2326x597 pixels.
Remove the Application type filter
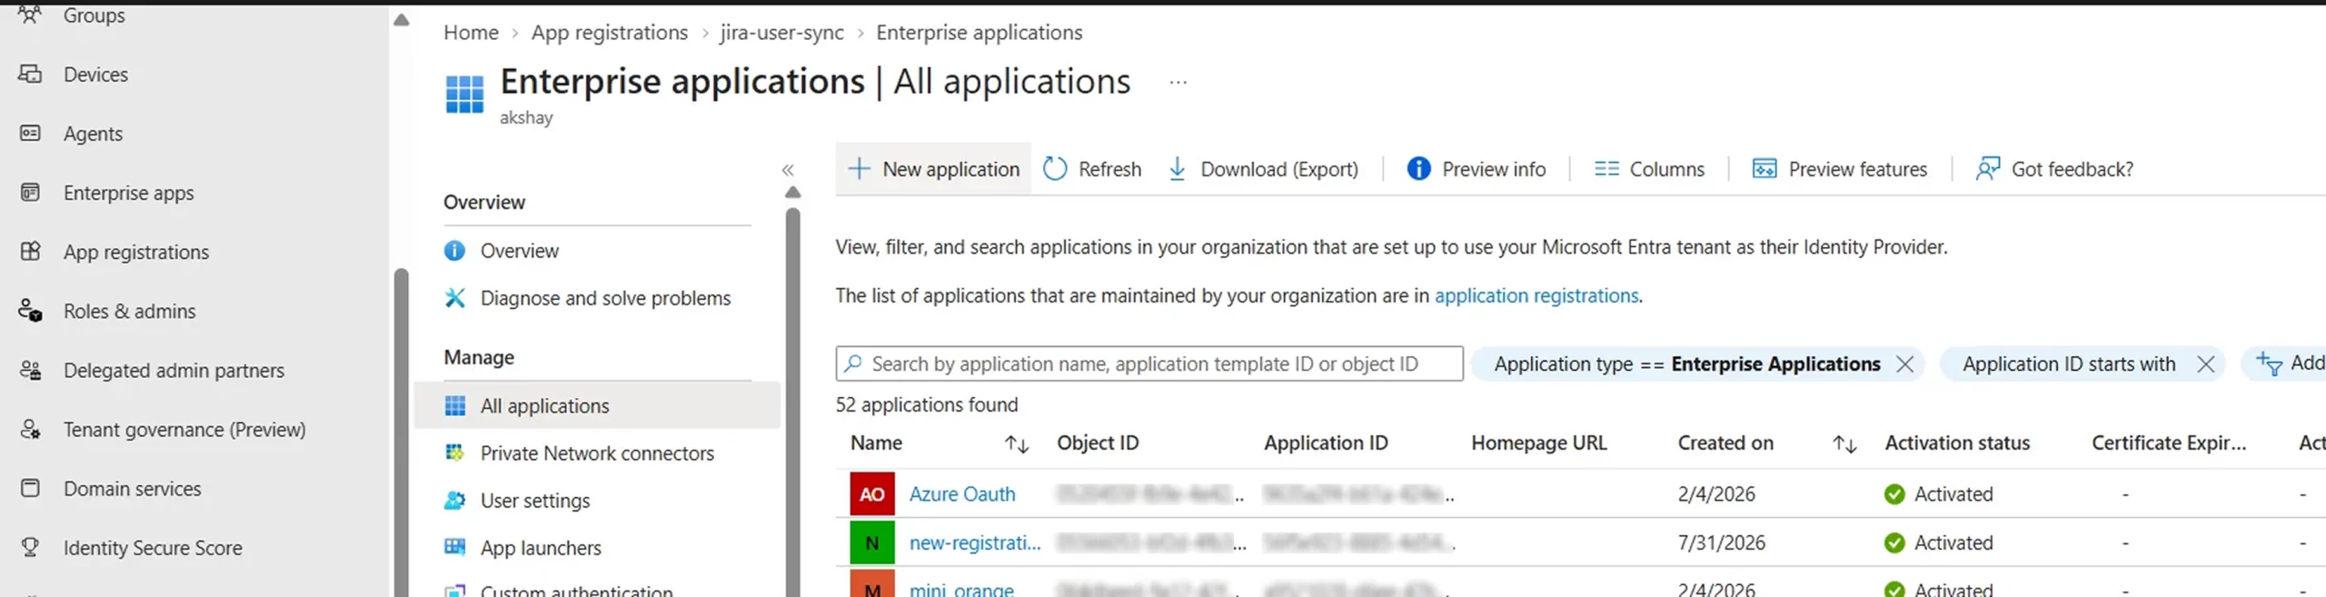[x=1905, y=364]
